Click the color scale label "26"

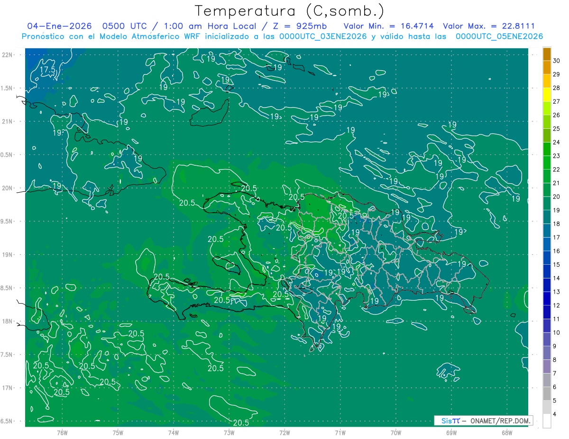coord(557,115)
